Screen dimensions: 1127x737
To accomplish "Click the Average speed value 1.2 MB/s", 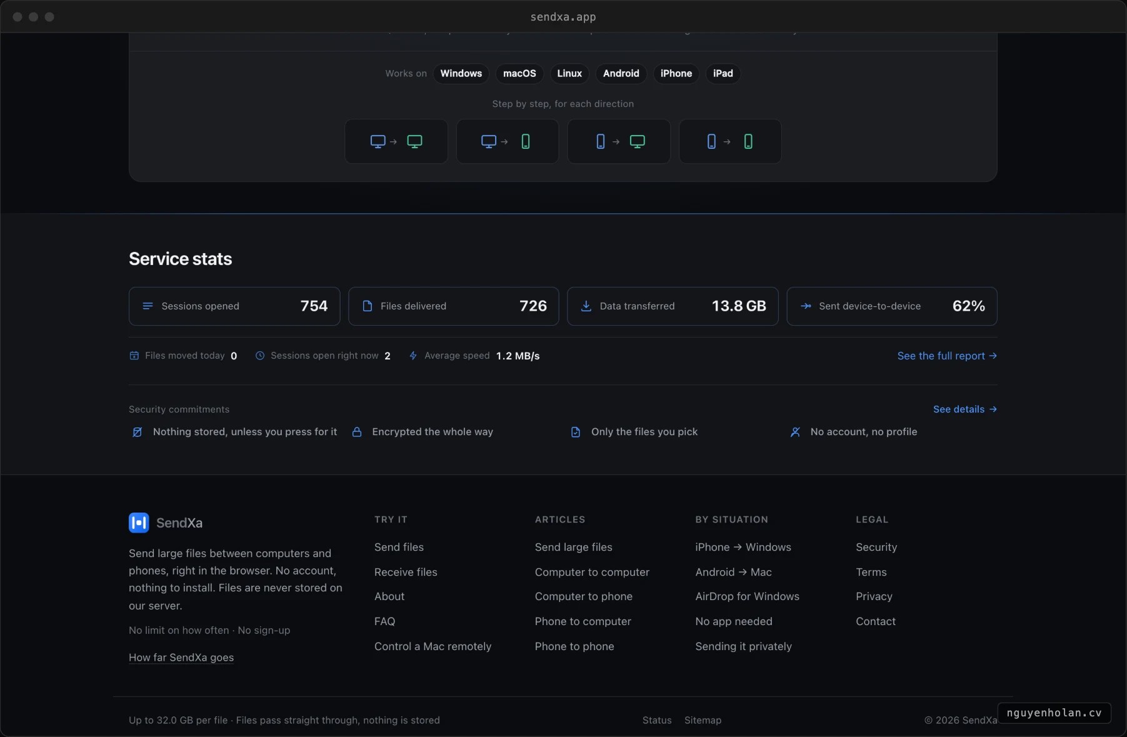I will [518, 356].
